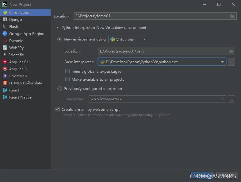
Task: Click the PyCharm entry point description text
Action: click(x=117, y=115)
